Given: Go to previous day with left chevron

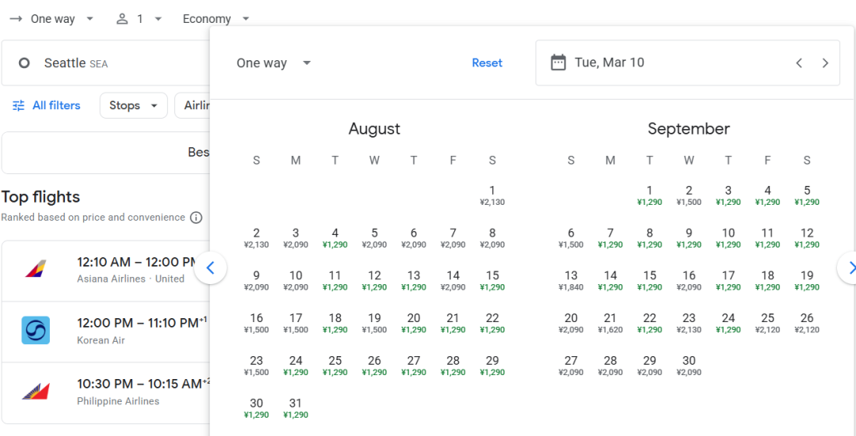Looking at the screenshot, I should click(799, 63).
